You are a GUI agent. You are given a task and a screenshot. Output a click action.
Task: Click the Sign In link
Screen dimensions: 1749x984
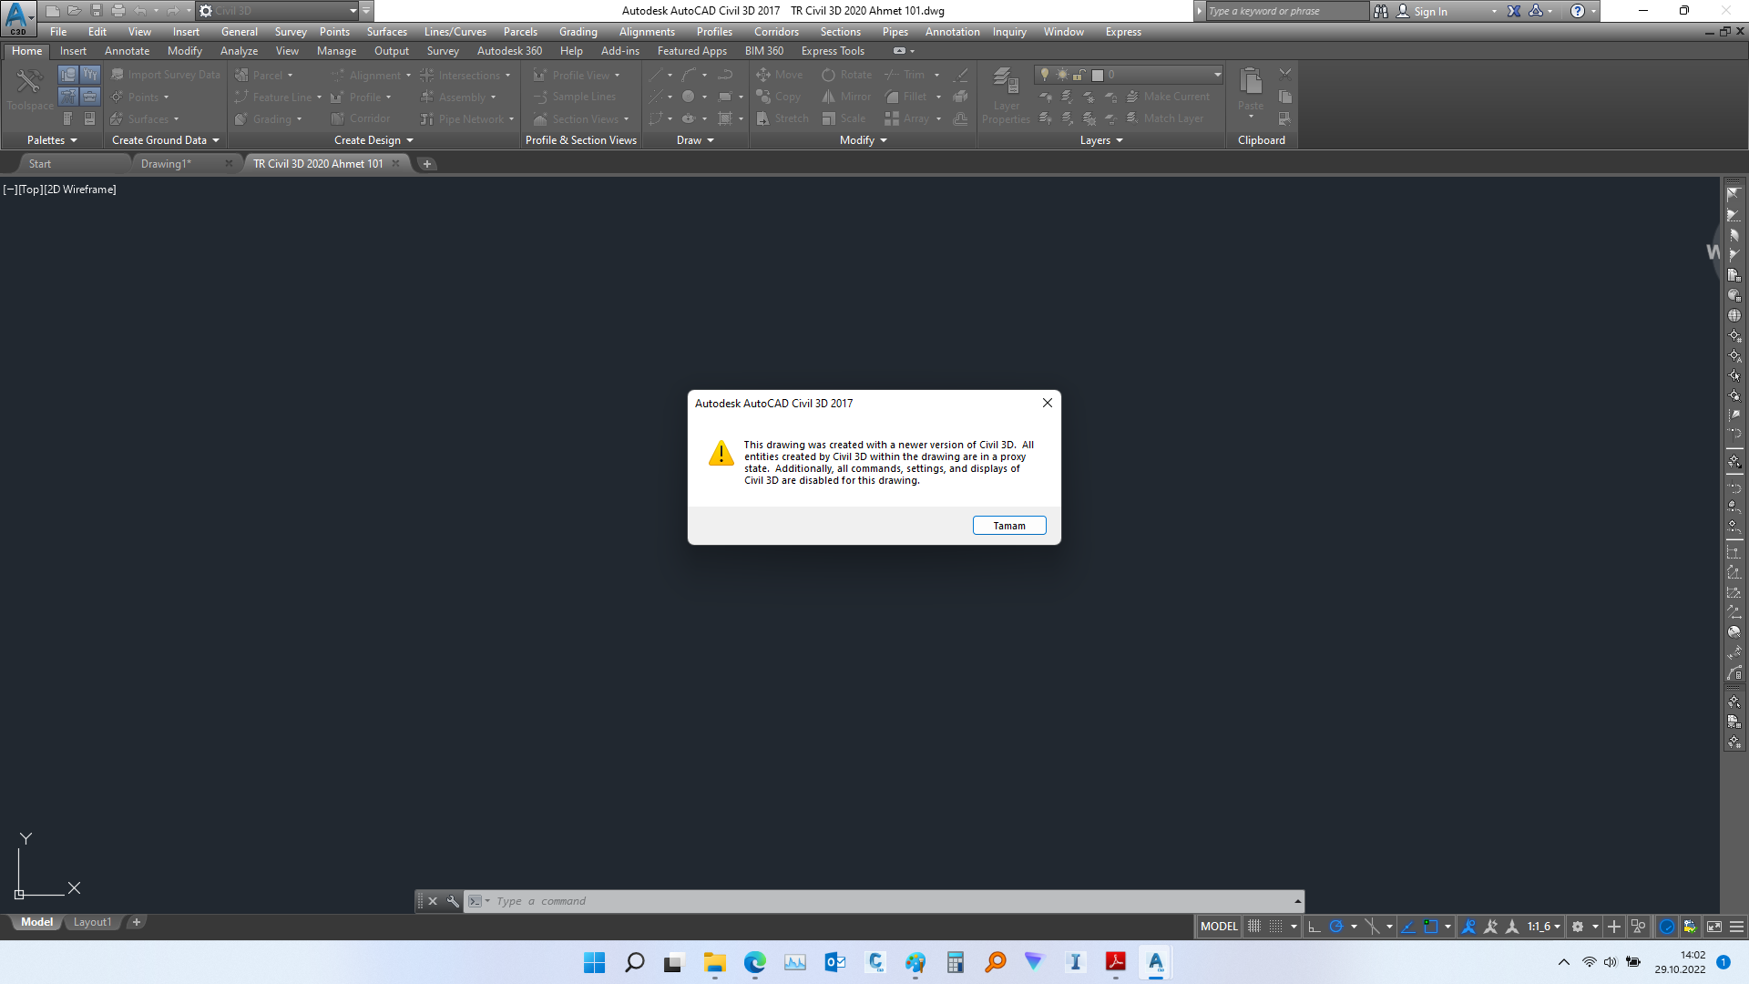[x=1430, y=12]
